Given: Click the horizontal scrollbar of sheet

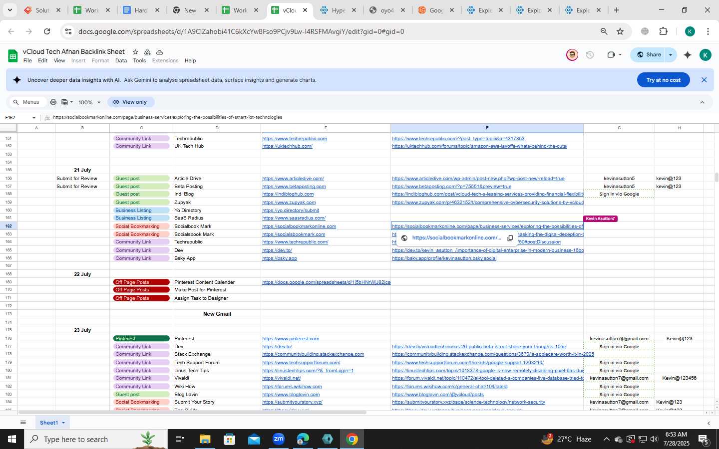Looking at the screenshot, I should tap(192, 412).
